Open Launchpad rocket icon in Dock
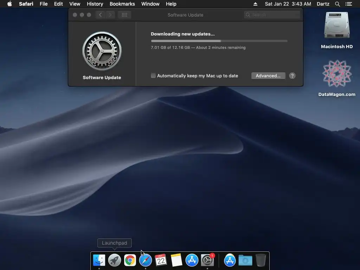The image size is (360, 270). [x=114, y=260]
